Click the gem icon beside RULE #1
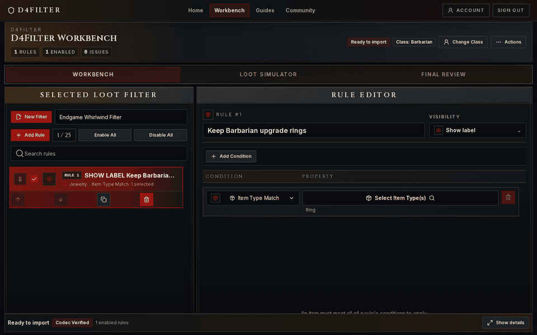Viewport: 537px width, 335px height. point(208,114)
